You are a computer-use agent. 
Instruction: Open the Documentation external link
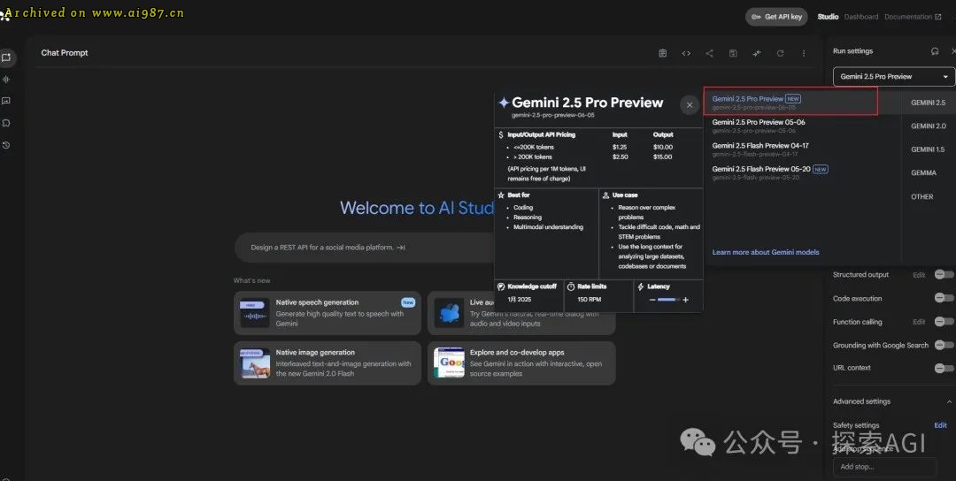tap(912, 17)
